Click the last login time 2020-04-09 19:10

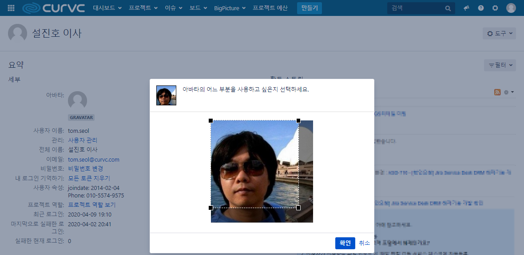click(90, 215)
